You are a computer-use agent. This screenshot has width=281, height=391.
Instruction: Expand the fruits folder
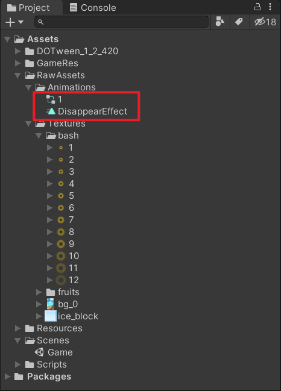point(39,292)
